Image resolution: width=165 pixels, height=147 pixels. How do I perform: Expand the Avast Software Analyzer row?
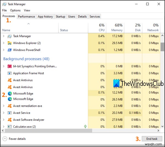(4, 120)
